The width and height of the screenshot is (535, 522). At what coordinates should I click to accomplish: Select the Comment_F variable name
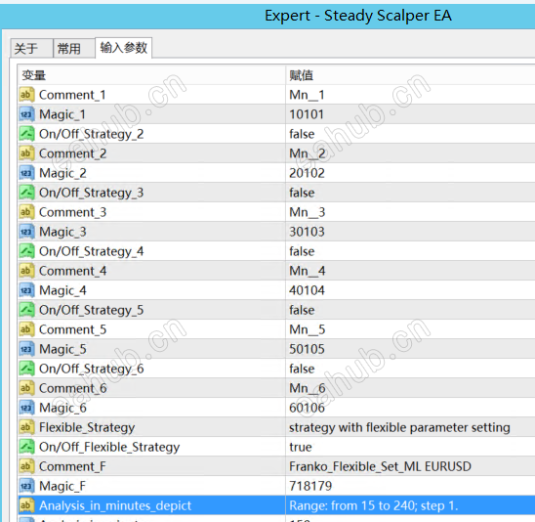click(x=72, y=466)
